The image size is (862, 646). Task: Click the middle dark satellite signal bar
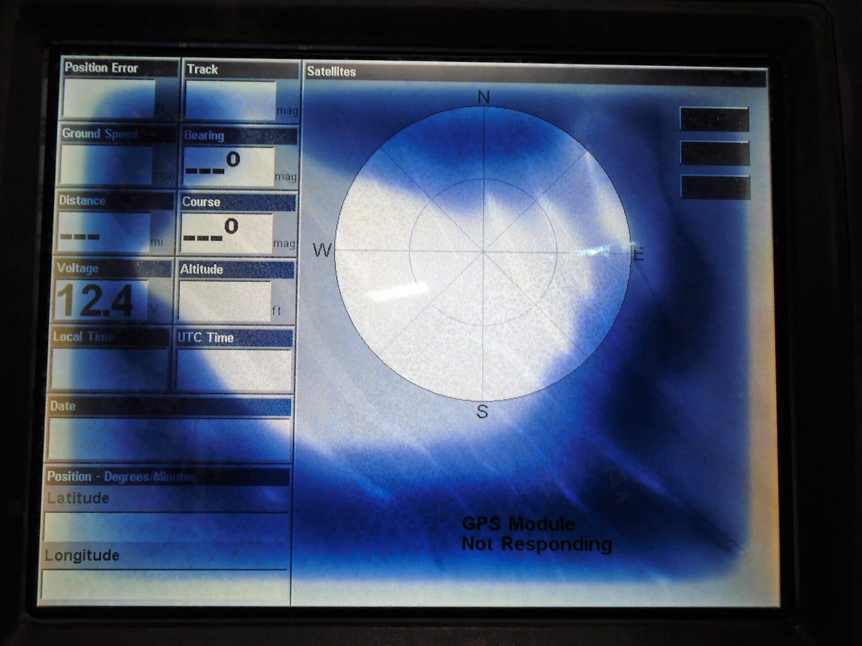pos(715,153)
